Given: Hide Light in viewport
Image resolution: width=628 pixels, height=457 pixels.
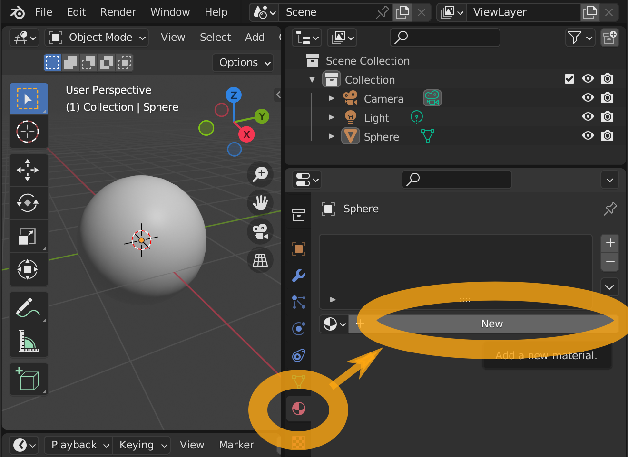Looking at the screenshot, I should tap(588, 117).
